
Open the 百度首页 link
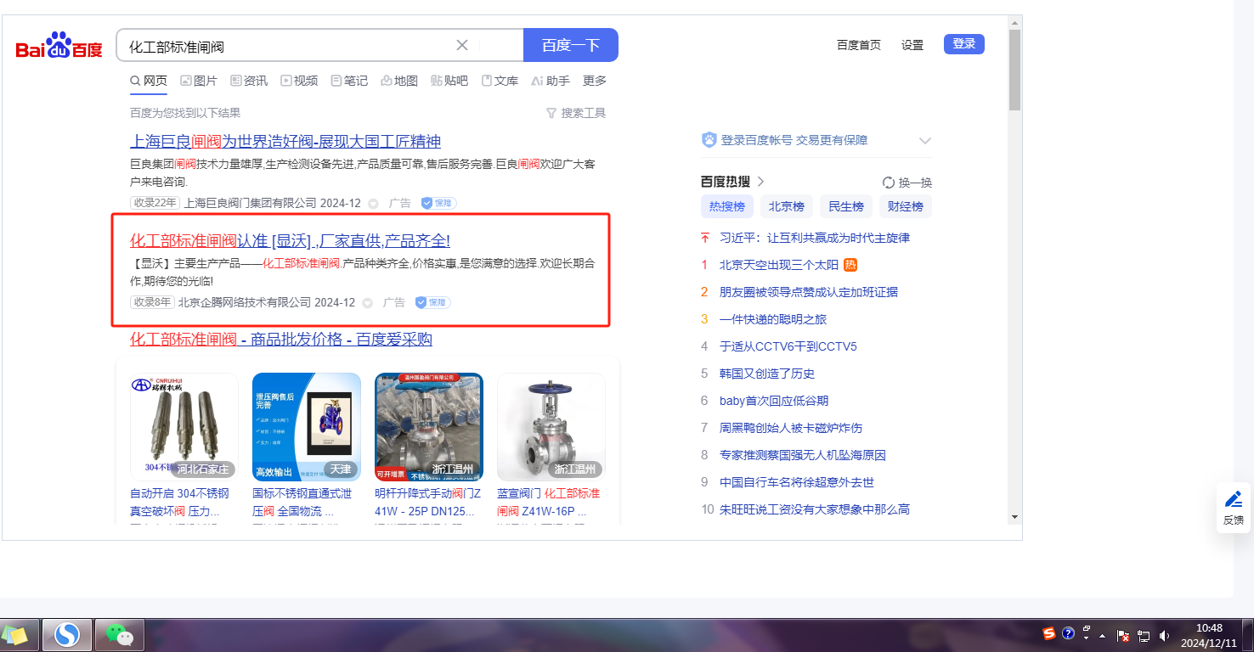point(859,45)
